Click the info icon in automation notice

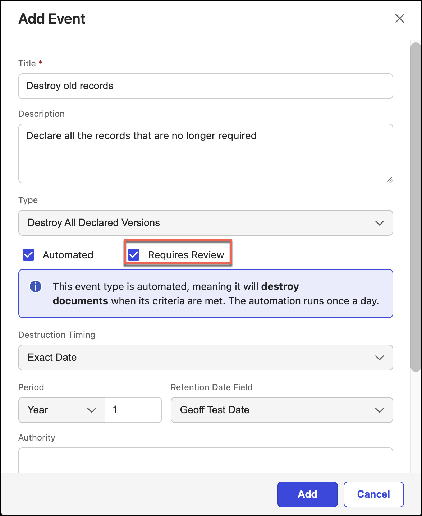coord(36,287)
